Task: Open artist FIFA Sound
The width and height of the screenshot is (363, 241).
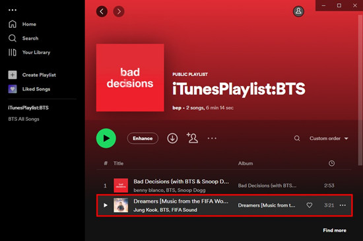Action: click(184, 210)
